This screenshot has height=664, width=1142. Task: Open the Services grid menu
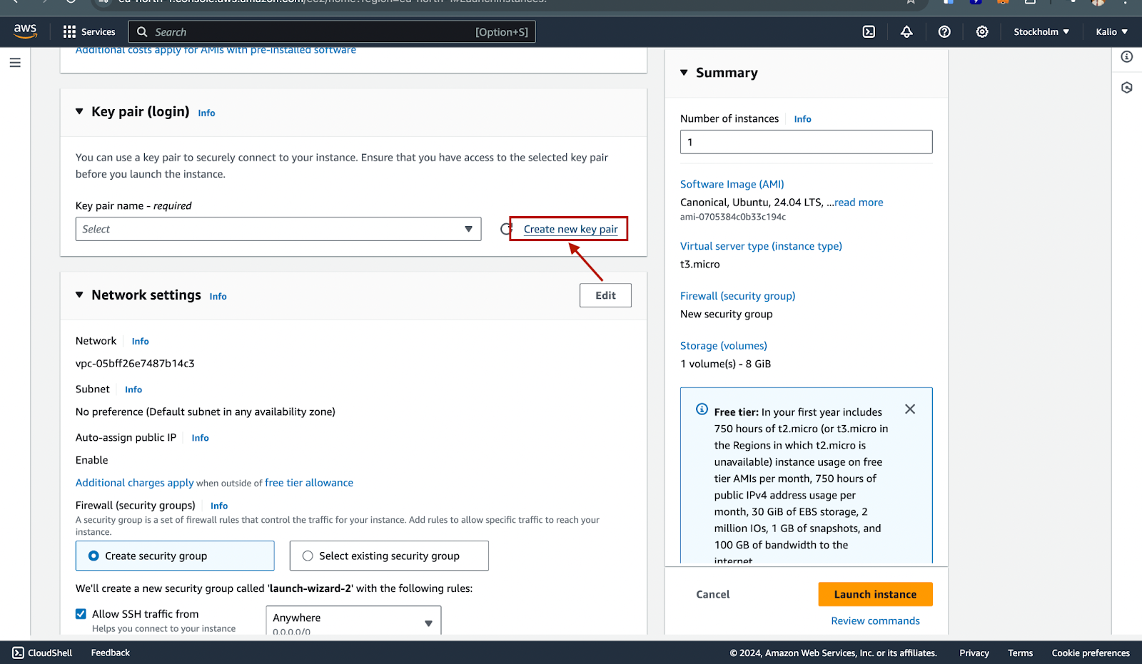89,31
